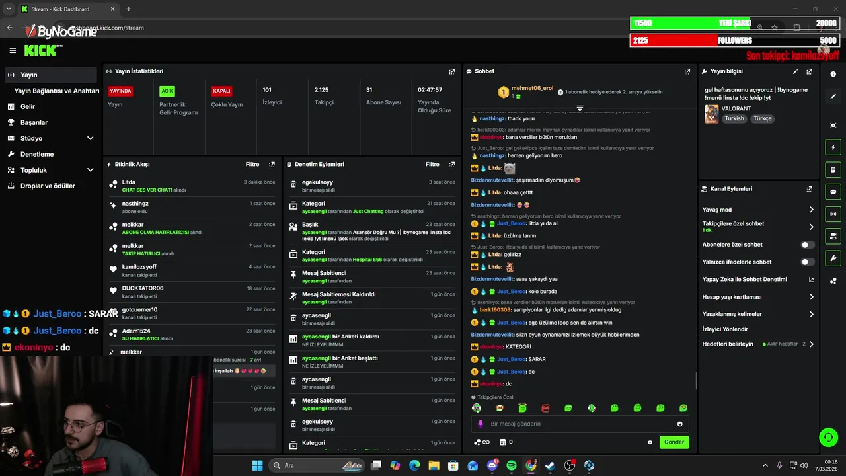Edit stream info with pencil icon in Yayın bilgisi
Screen dimensions: 846x476
(795, 71)
